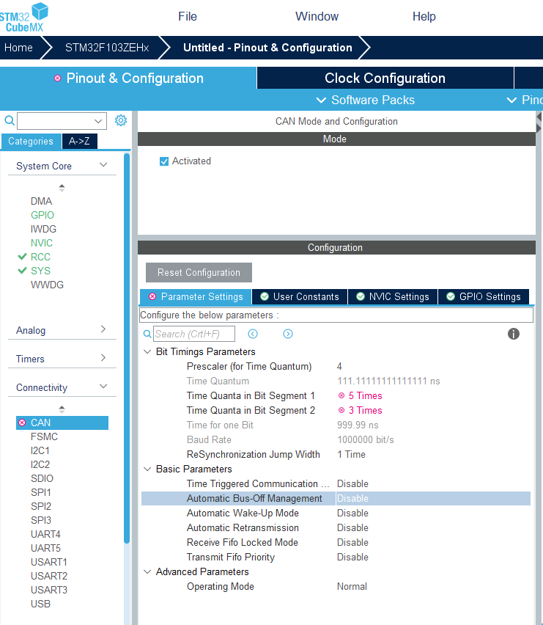Click the green checkmark beside RCC
This screenshot has width=543, height=625.
[22, 256]
